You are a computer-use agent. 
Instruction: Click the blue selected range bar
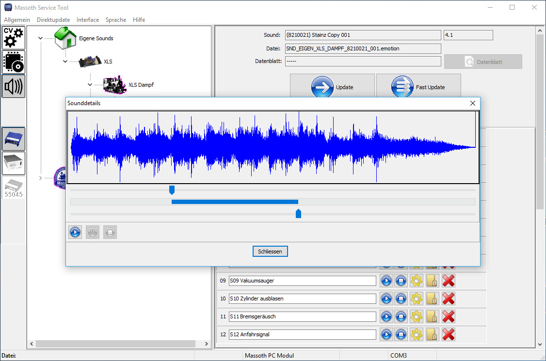235,202
